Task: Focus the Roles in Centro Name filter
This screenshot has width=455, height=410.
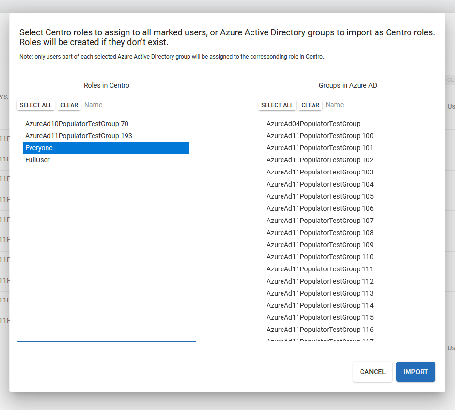Action: (x=140, y=105)
